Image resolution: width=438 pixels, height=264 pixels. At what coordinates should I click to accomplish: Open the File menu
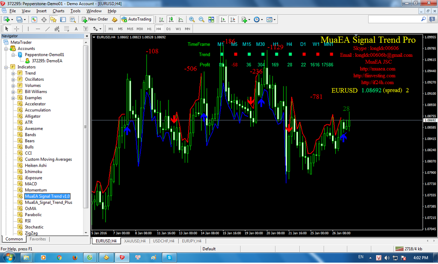click(12, 11)
